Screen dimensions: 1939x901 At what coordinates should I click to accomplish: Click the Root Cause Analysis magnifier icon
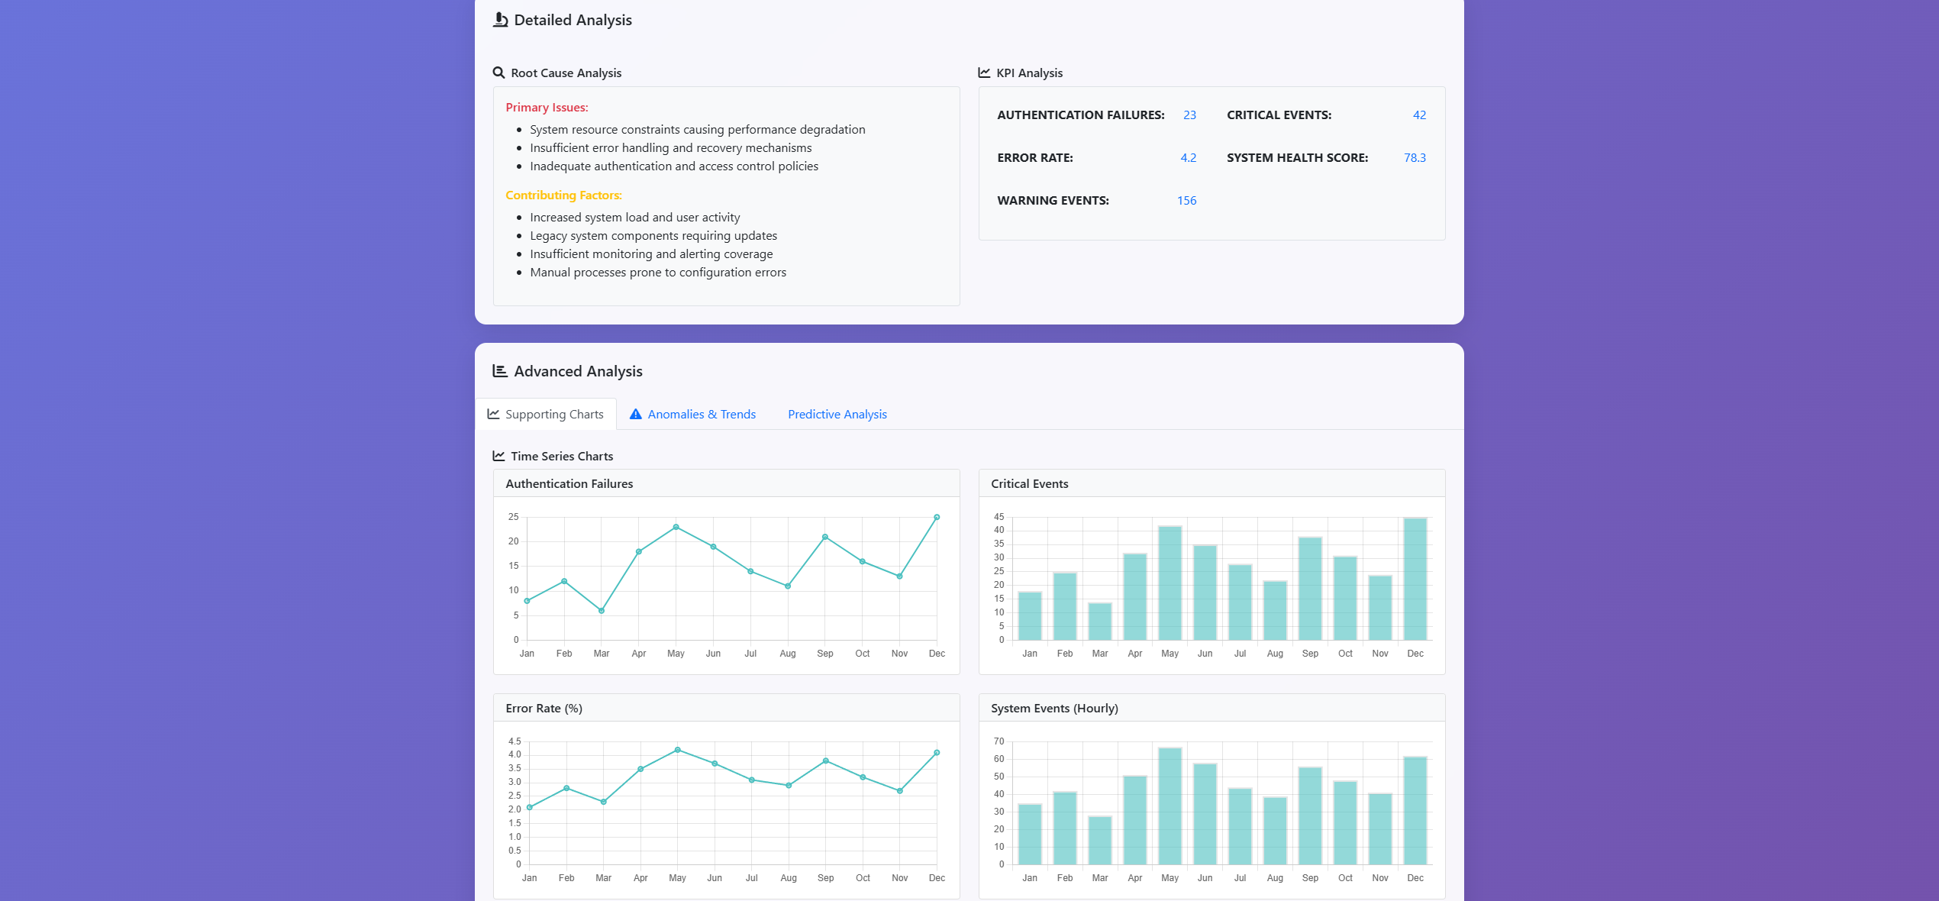point(498,73)
